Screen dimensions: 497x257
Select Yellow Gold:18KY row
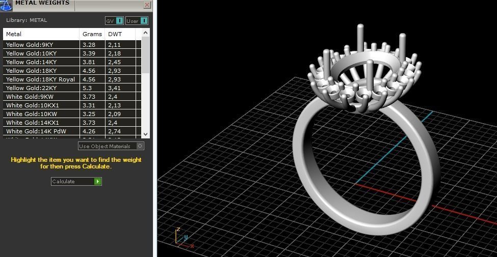72,71
